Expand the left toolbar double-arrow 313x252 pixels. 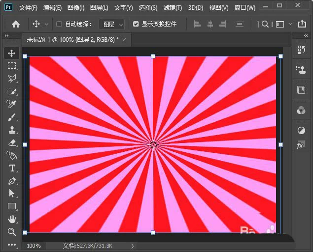pyautogui.click(x=6, y=35)
